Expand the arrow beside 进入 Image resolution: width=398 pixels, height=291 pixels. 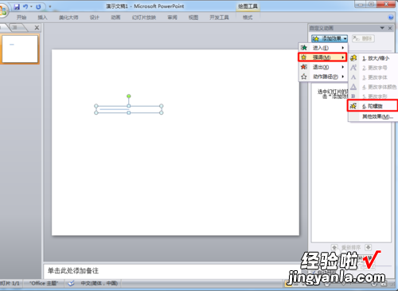pos(343,48)
